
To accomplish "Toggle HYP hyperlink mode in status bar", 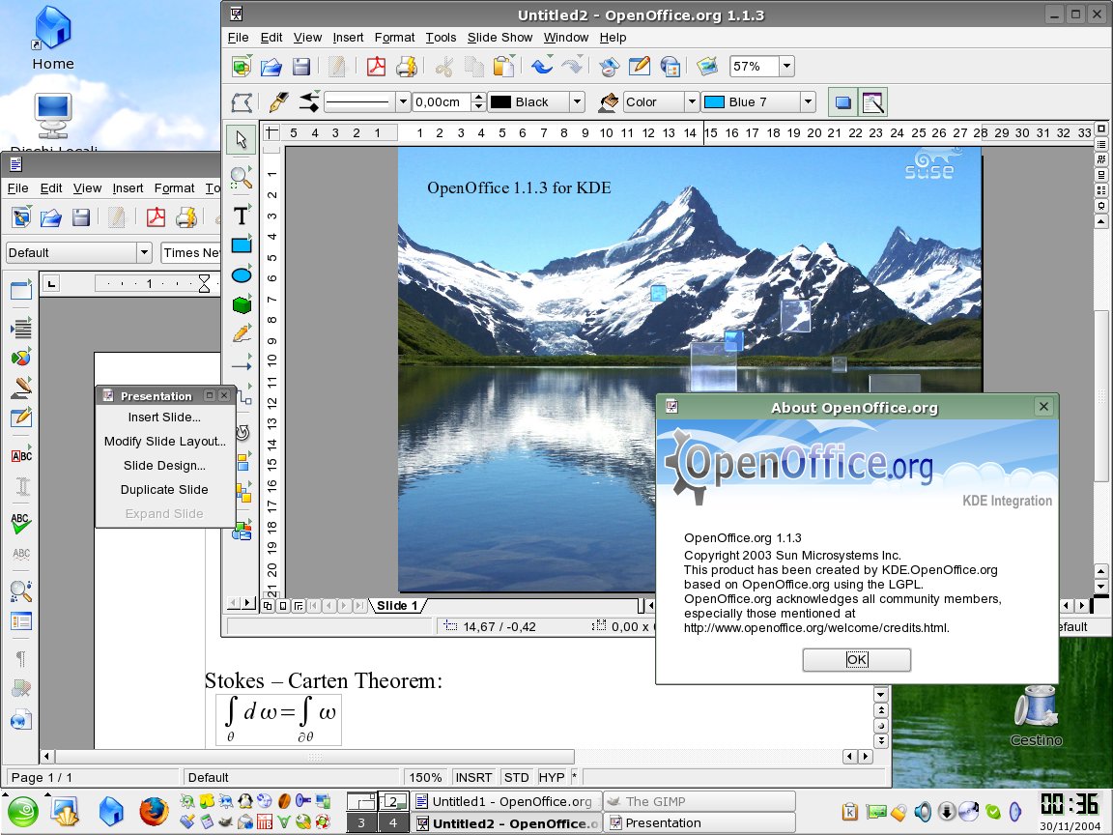I will click(552, 777).
